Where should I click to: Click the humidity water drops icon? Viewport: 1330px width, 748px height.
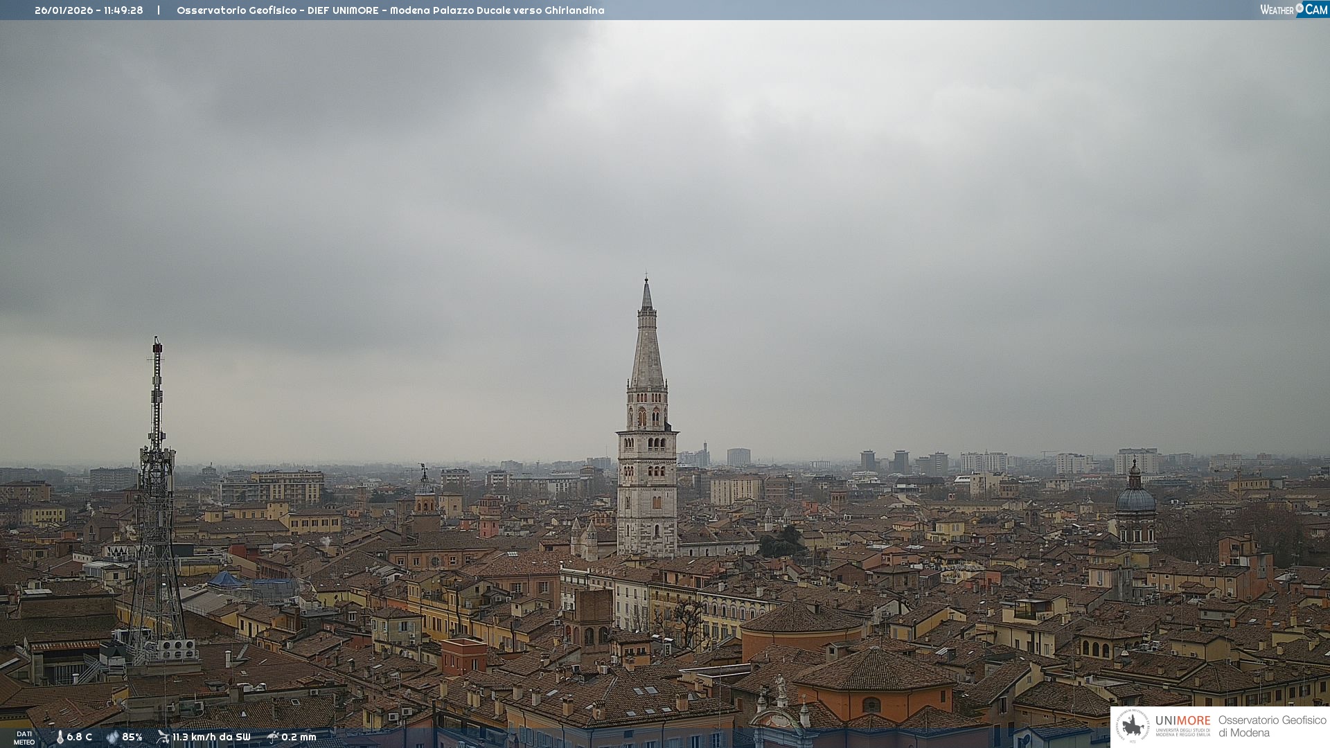pyautogui.click(x=112, y=737)
